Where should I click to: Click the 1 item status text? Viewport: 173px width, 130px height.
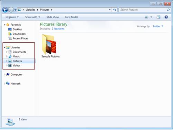coord(23,119)
